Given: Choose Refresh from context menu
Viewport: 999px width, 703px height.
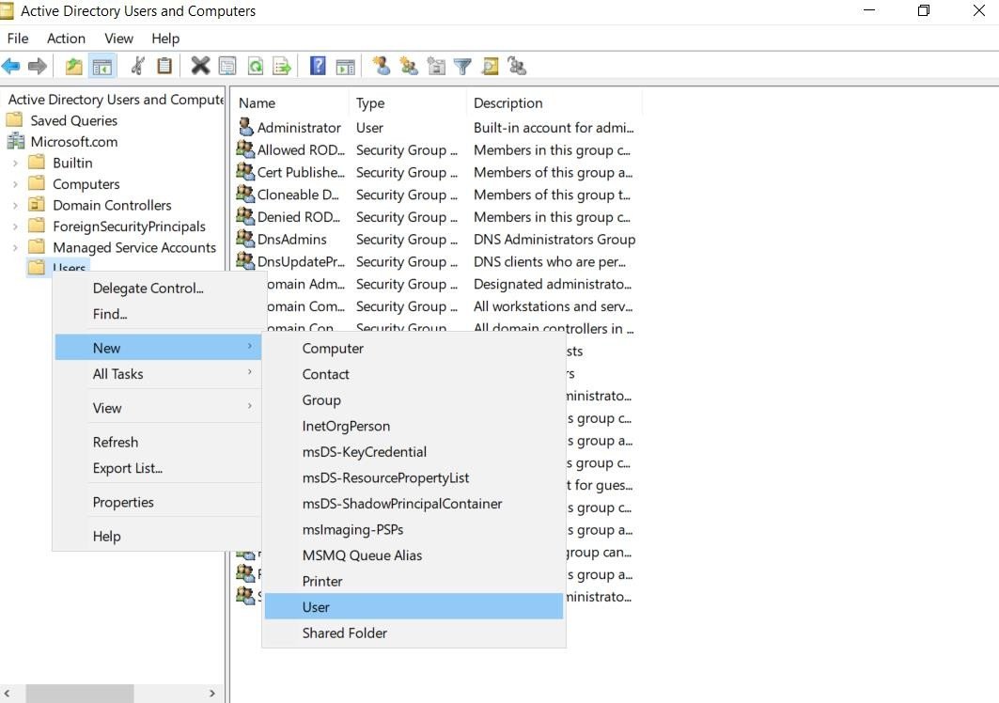Looking at the screenshot, I should tap(157, 442).
